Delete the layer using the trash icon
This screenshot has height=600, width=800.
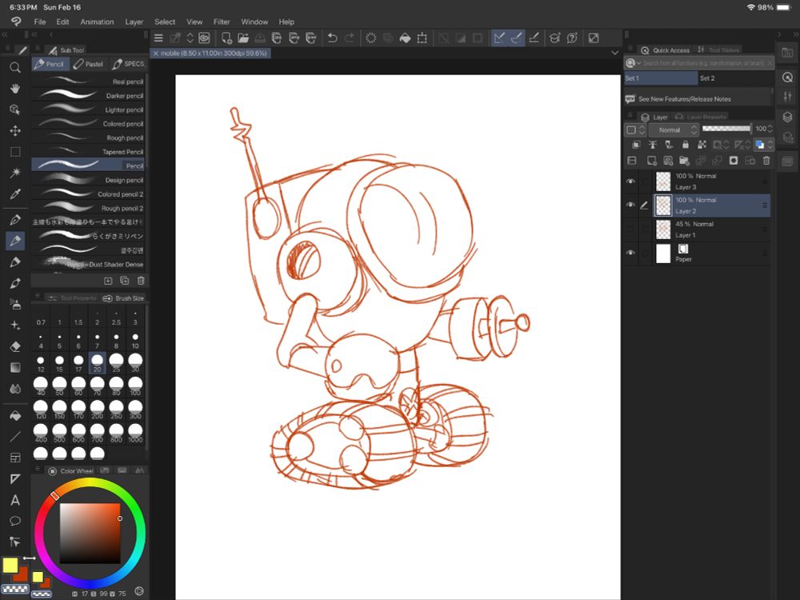pyautogui.click(x=766, y=161)
